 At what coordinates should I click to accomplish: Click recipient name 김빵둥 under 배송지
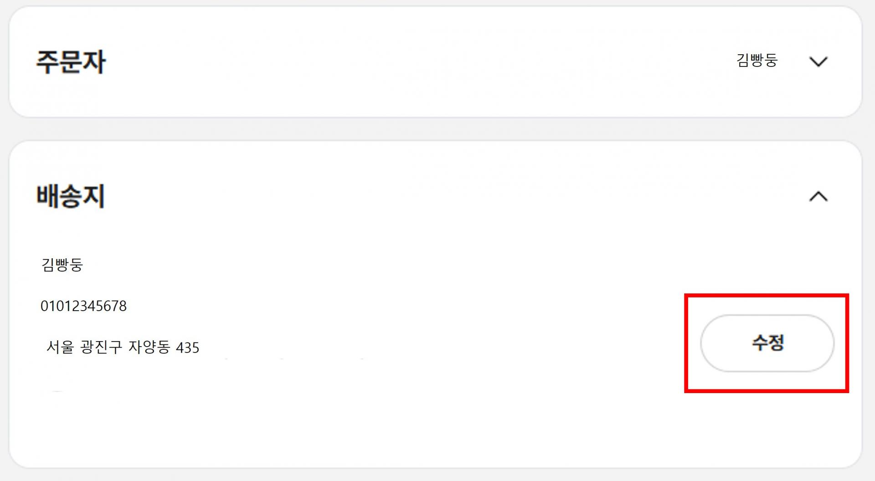point(62,265)
